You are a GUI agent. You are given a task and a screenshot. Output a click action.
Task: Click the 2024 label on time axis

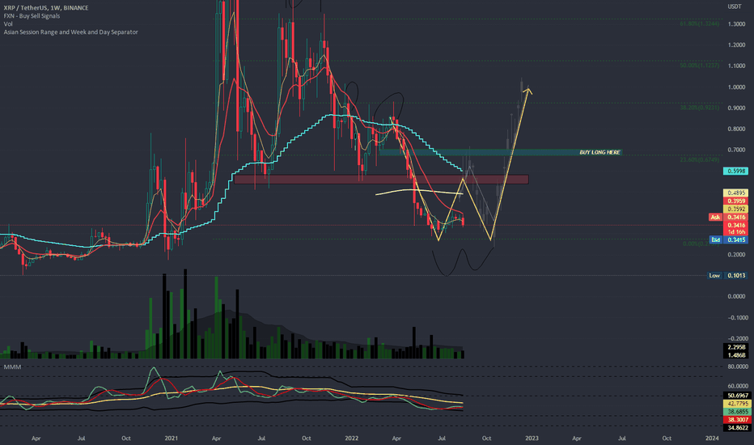(x=712, y=439)
